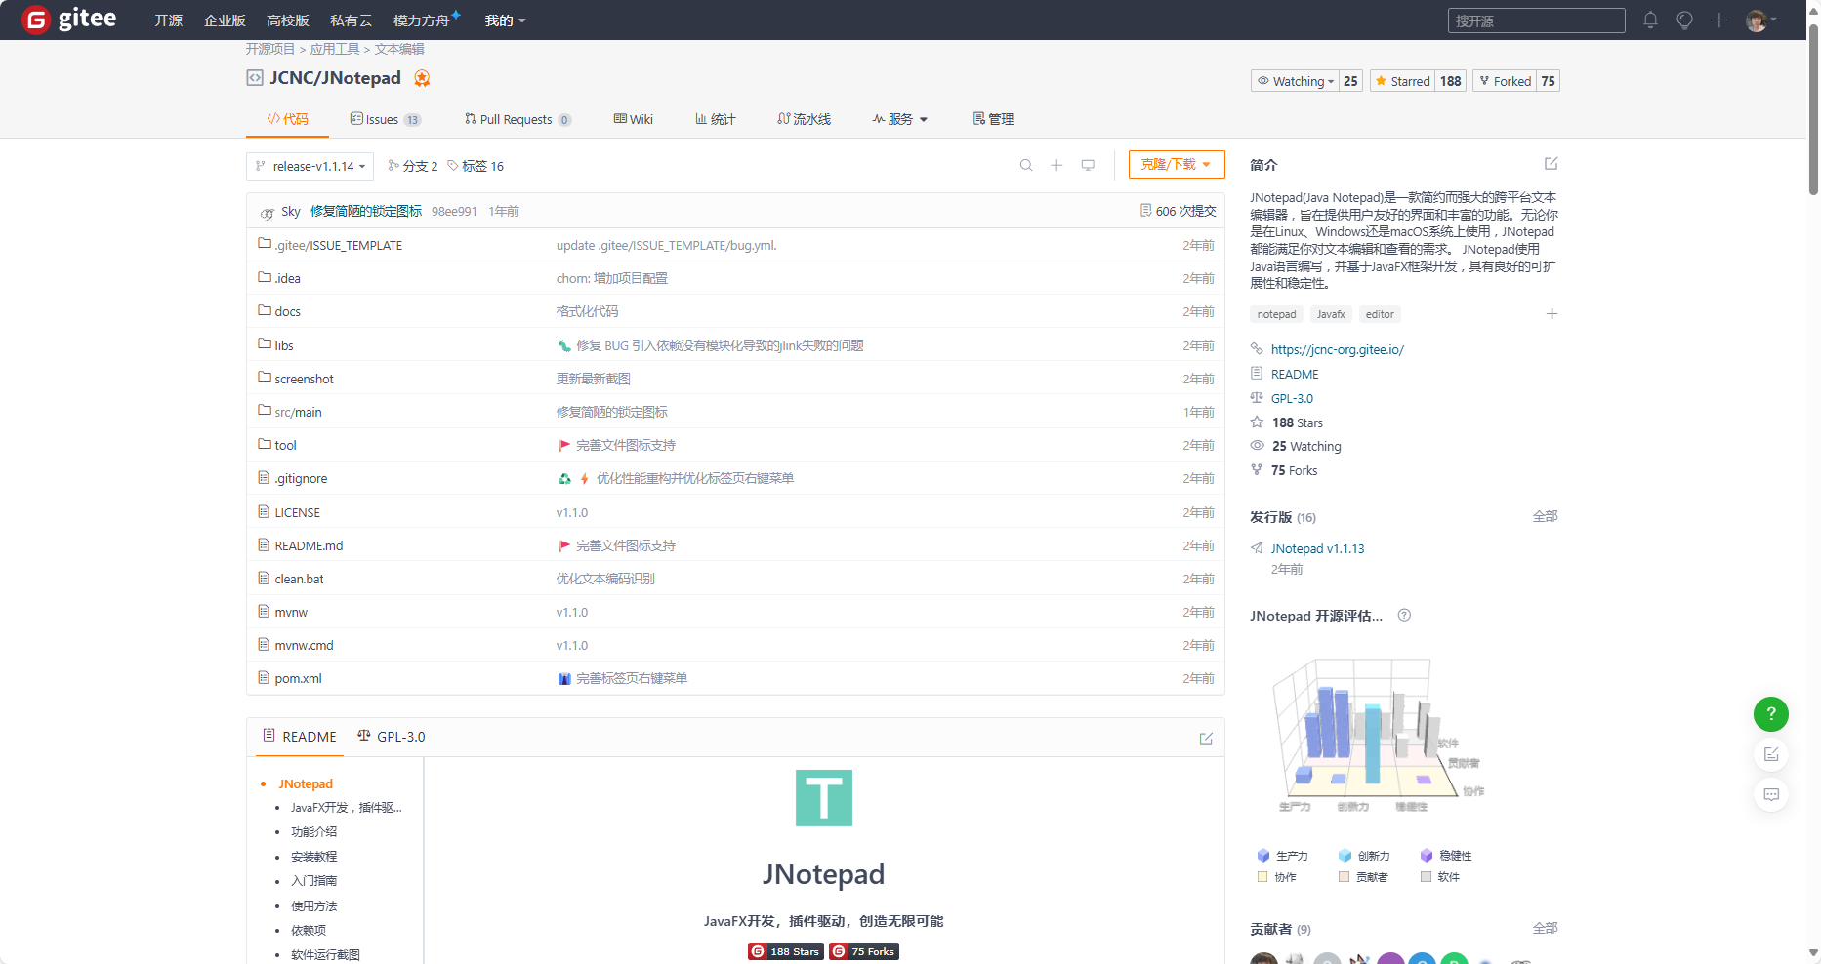
Task: Open the Watching dropdown
Action: [x=1296, y=81]
